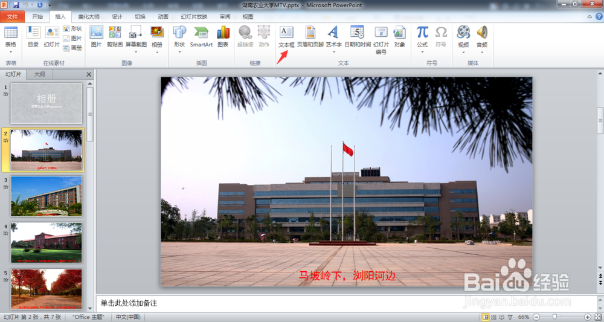Select 形状 in the online materials group

click(72, 29)
